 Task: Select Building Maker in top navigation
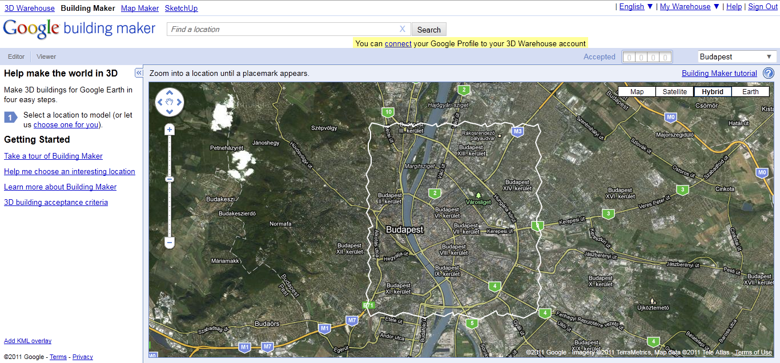pos(88,8)
